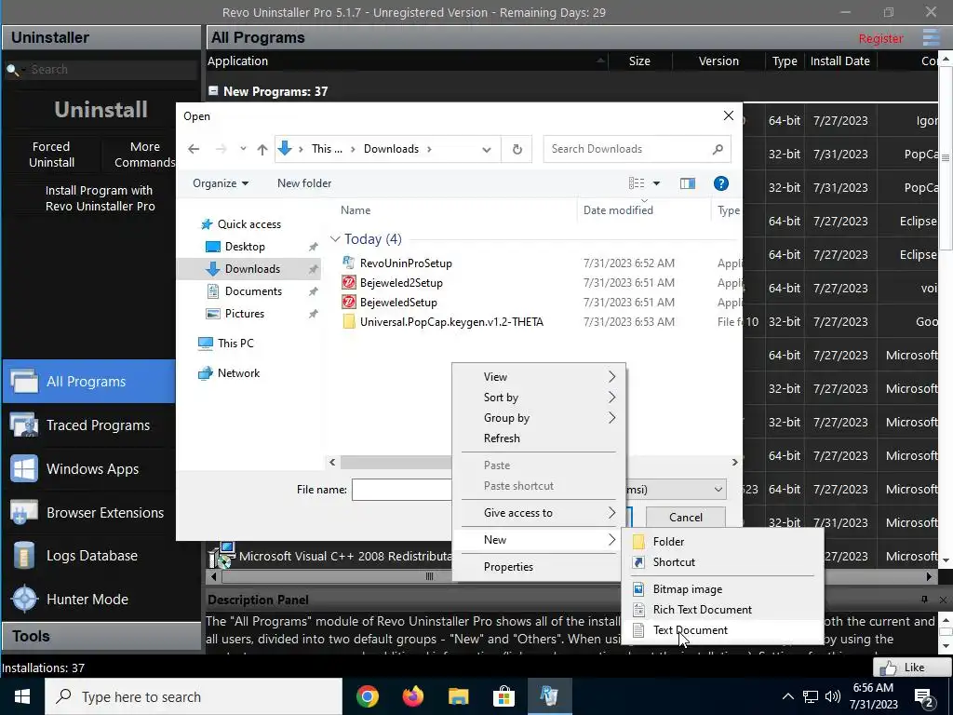Open Microsoft Store from the taskbar
Viewport: 953px width, 715px height.
(503, 696)
